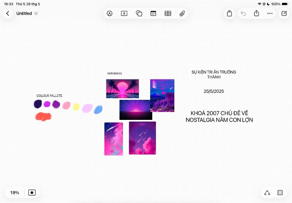The image size is (292, 203).
Task: Open the scenes star button
Action: pyautogui.click(x=32, y=193)
